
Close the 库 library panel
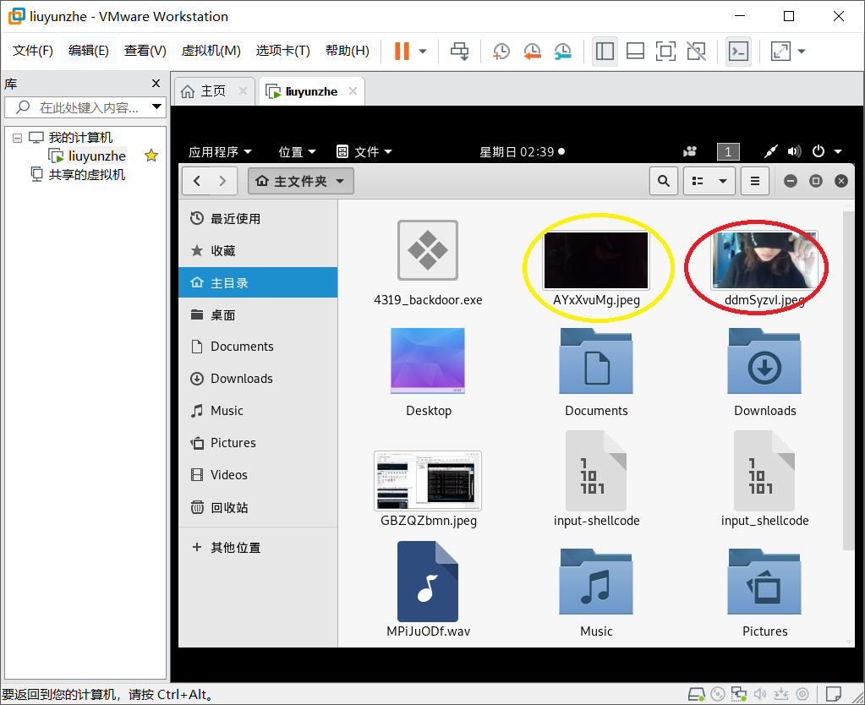pyautogui.click(x=156, y=84)
